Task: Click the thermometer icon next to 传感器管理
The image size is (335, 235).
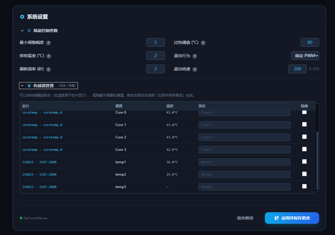Action: (x=29, y=86)
